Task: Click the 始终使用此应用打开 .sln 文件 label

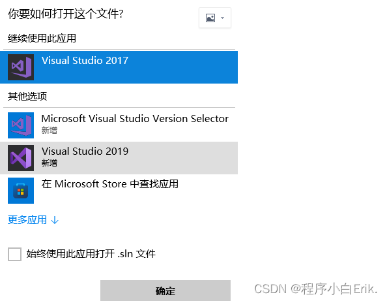Action: tap(91, 254)
